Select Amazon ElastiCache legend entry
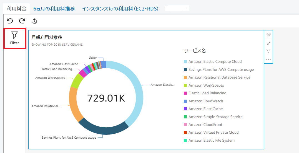299x153 pixels. pyautogui.click(x=203, y=109)
